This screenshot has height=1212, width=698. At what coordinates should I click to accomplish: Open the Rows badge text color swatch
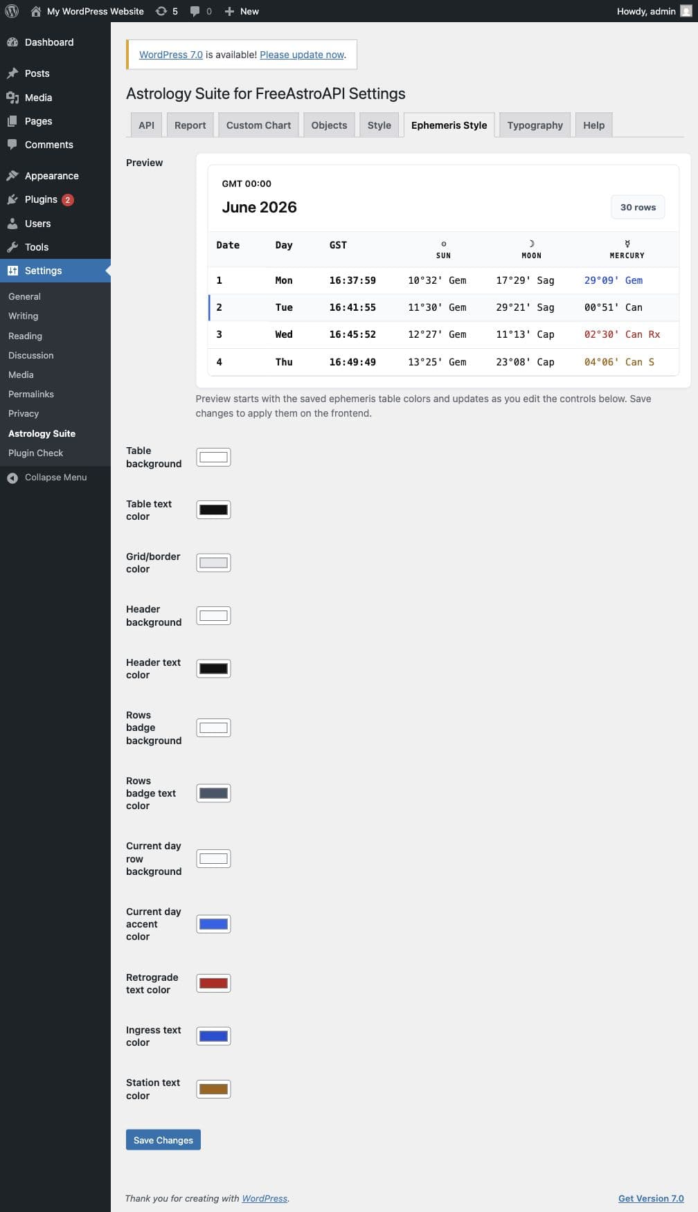tap(213, 793)
